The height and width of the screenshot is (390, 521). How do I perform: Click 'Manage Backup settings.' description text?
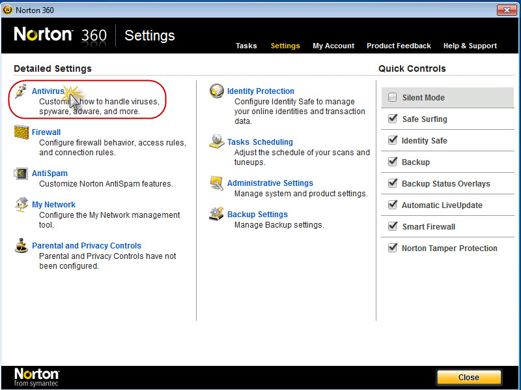click(x=279, y=225)
